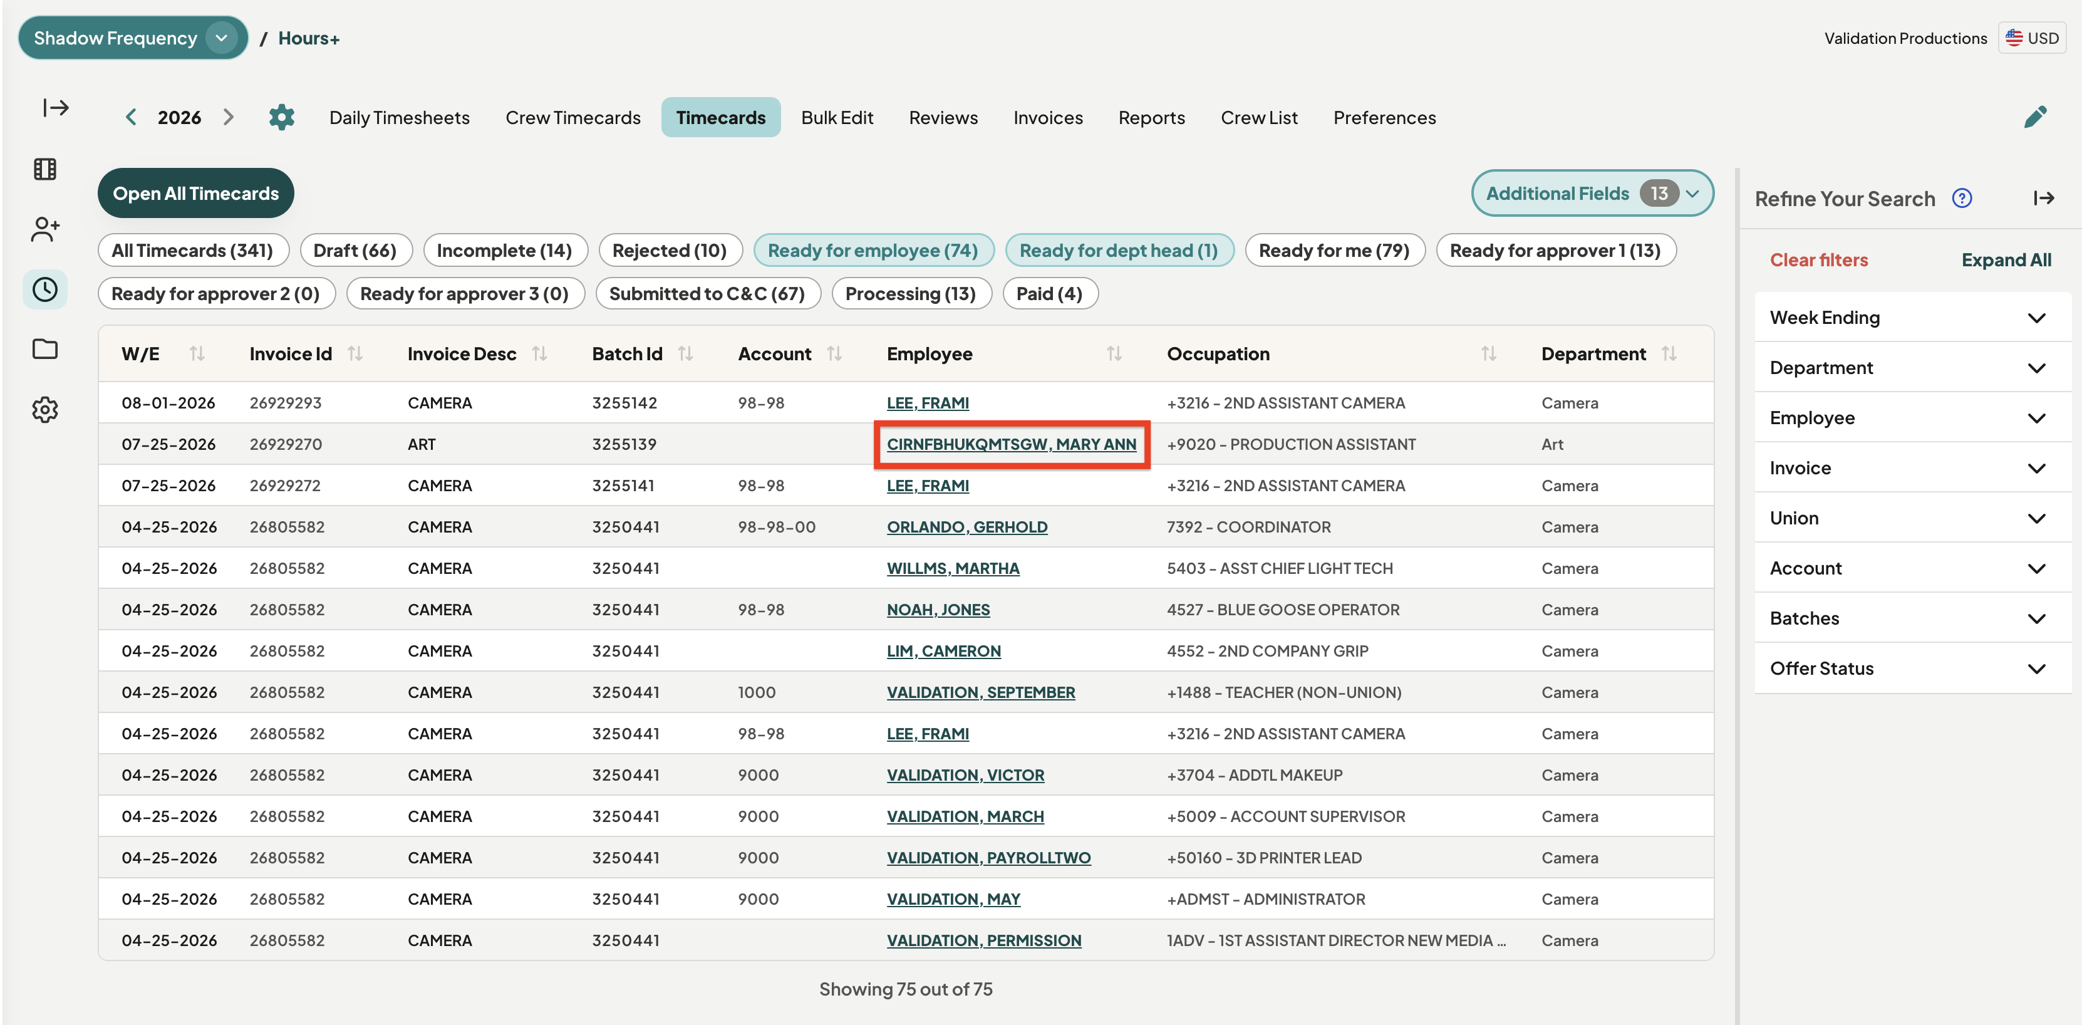Expand the Batches filter section
This screenshot has height=1025, width=2082.
[1912, 618]
